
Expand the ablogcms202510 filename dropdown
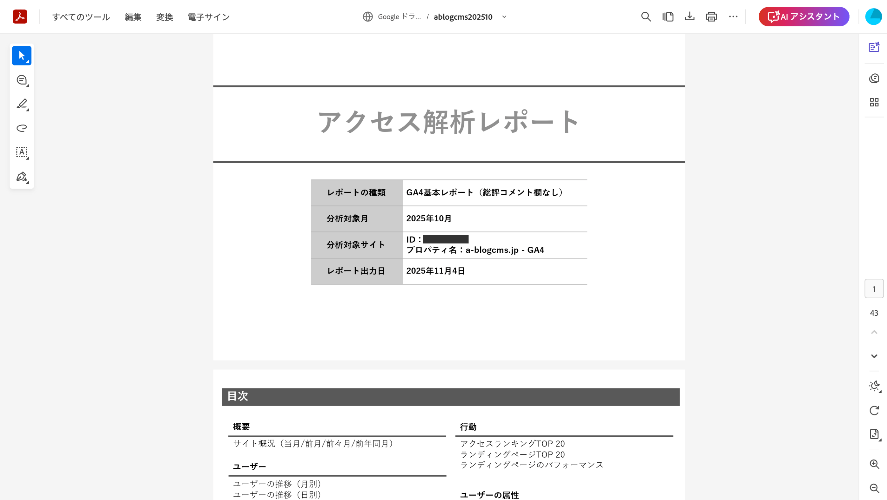pyautogui.click(x=504, y=16)
